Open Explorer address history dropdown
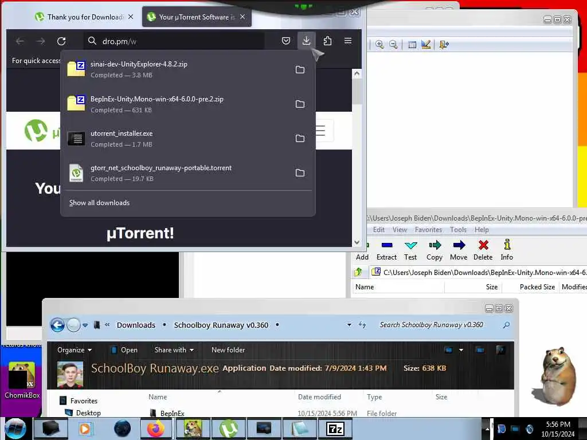Image resolution: width=587 pixels, height=440 pixels. [x=349, y=325]
